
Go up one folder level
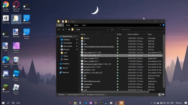[x=69, y=29]
